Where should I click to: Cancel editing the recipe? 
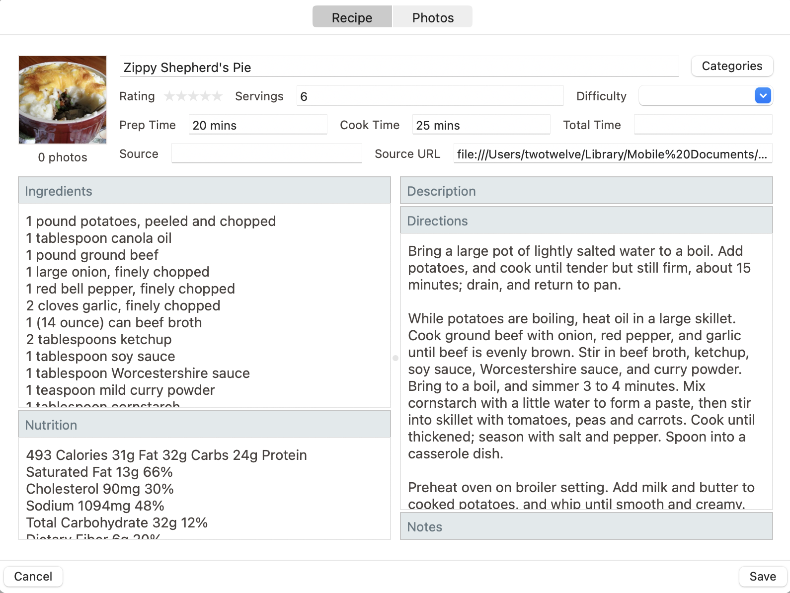coord(33,577)
